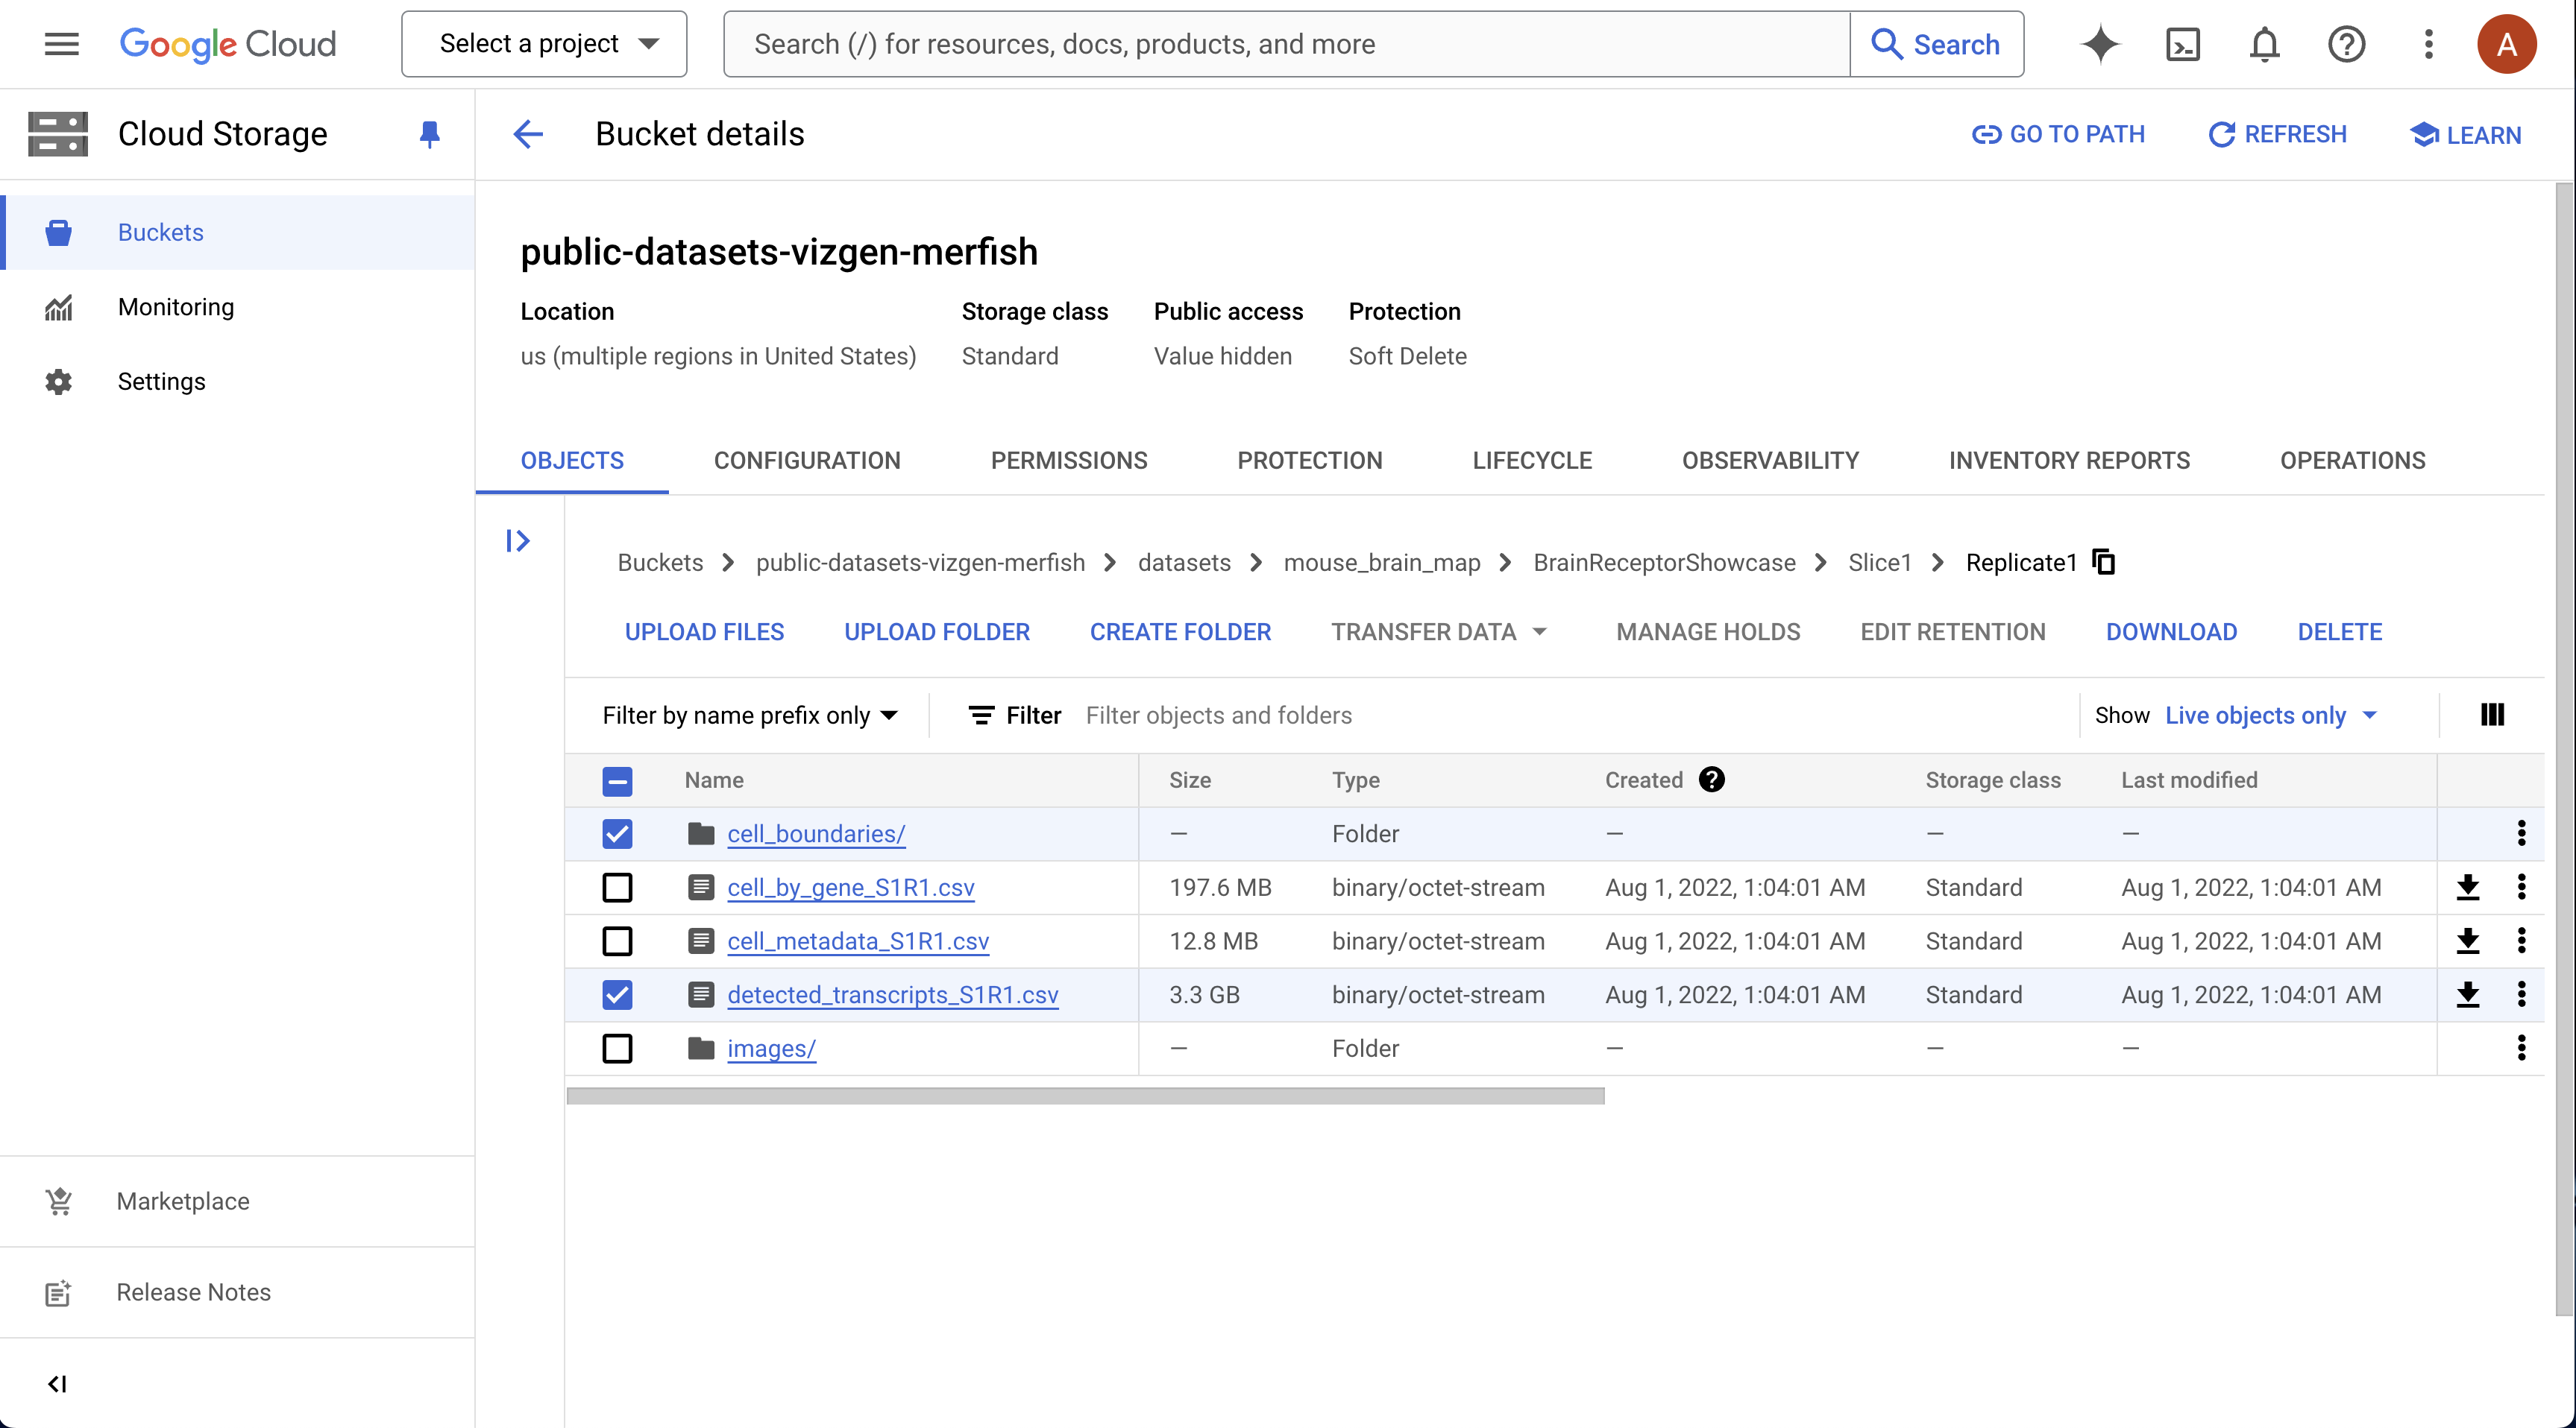This screenshot has height=1428, width=2576.
Task: Go back using Bucket details arrow
Action: click(x=528, y=134)
